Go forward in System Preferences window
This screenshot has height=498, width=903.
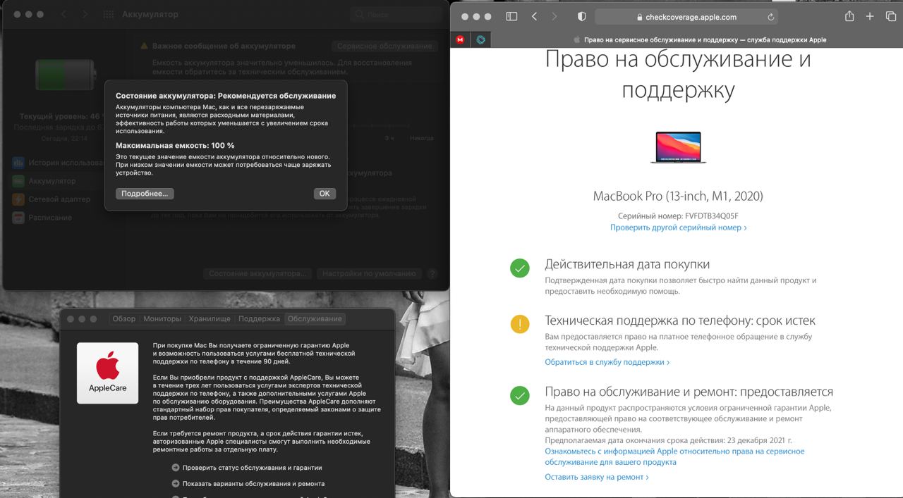85,14
